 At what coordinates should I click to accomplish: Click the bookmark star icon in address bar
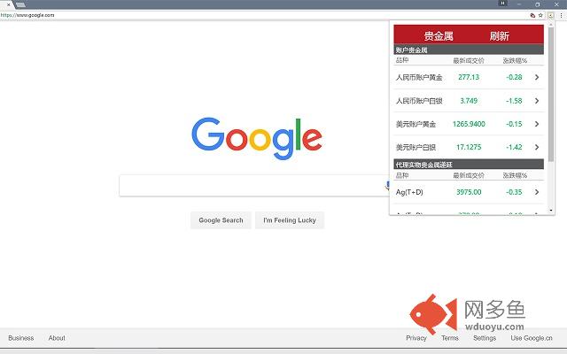pyautogui.click(x=540, y=15)
